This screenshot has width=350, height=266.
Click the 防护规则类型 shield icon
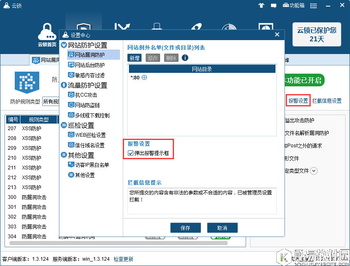tap(27, 82)
